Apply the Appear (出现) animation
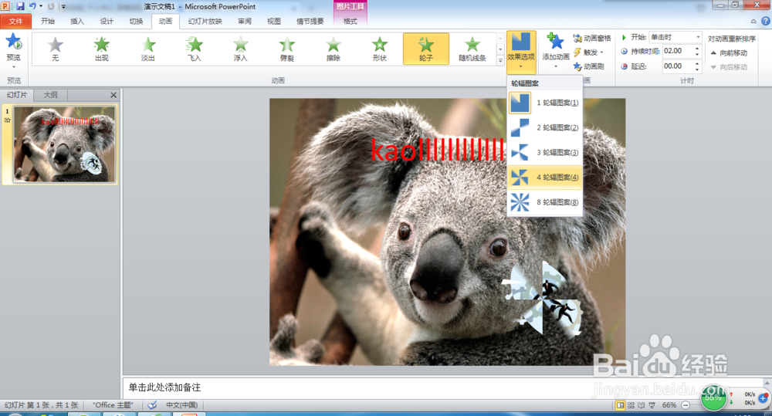The image size is (772, 416). [101, 49]
